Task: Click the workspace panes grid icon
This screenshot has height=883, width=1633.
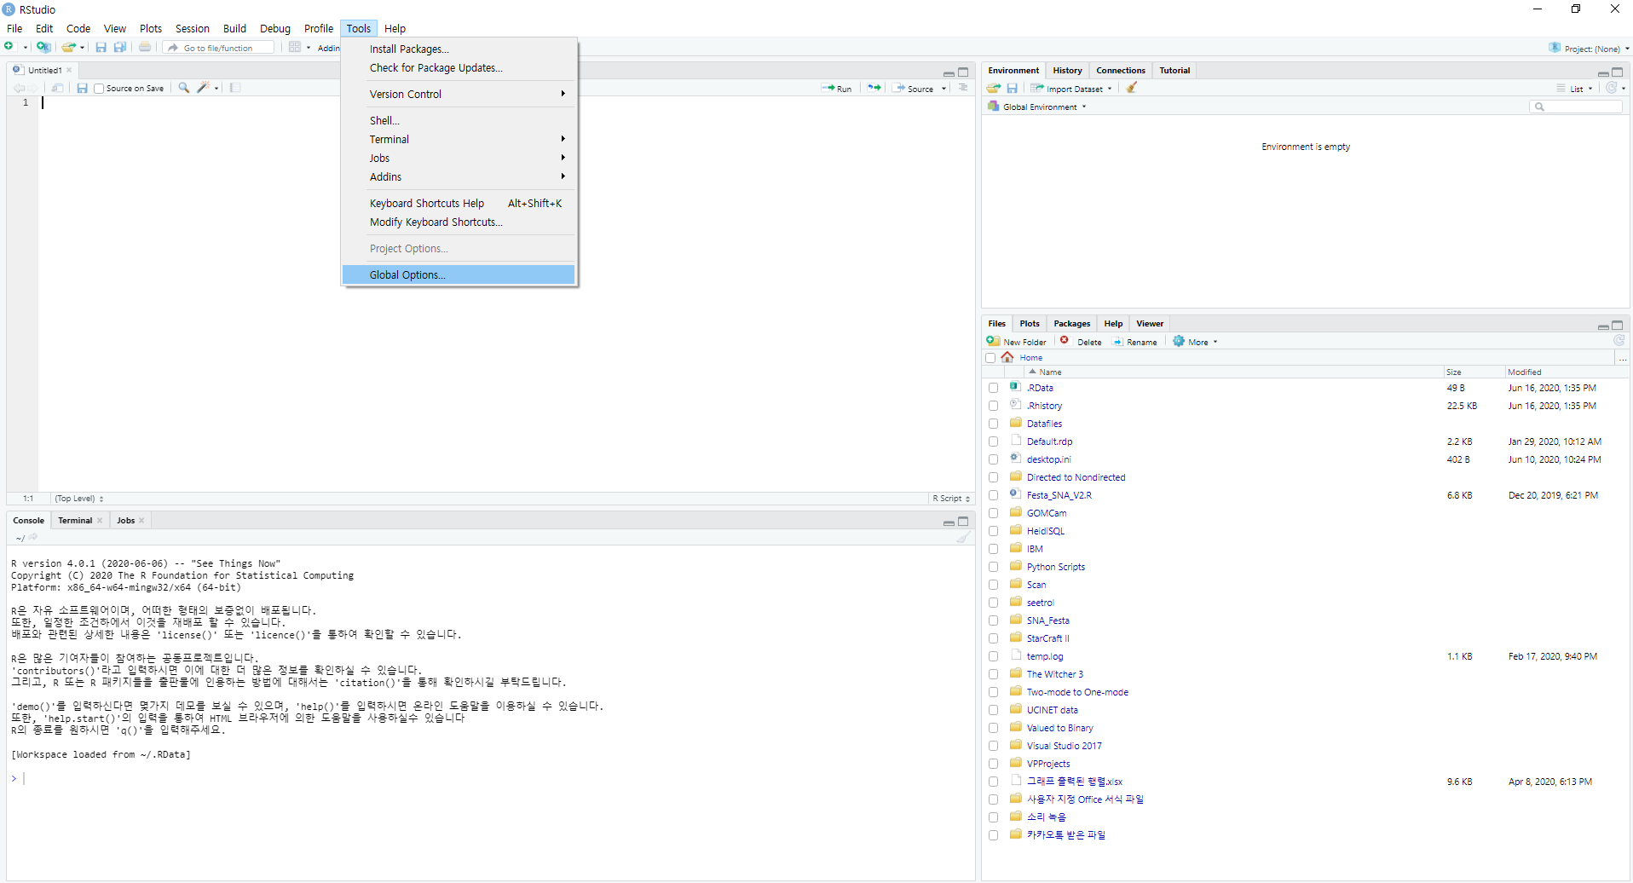Action: tap(295, 47)
